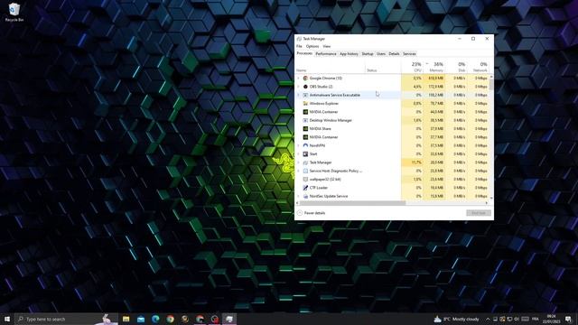This screenshot has height=325, width=578.
Task: Sort by the Memory column header
Action: pos(434,67)
